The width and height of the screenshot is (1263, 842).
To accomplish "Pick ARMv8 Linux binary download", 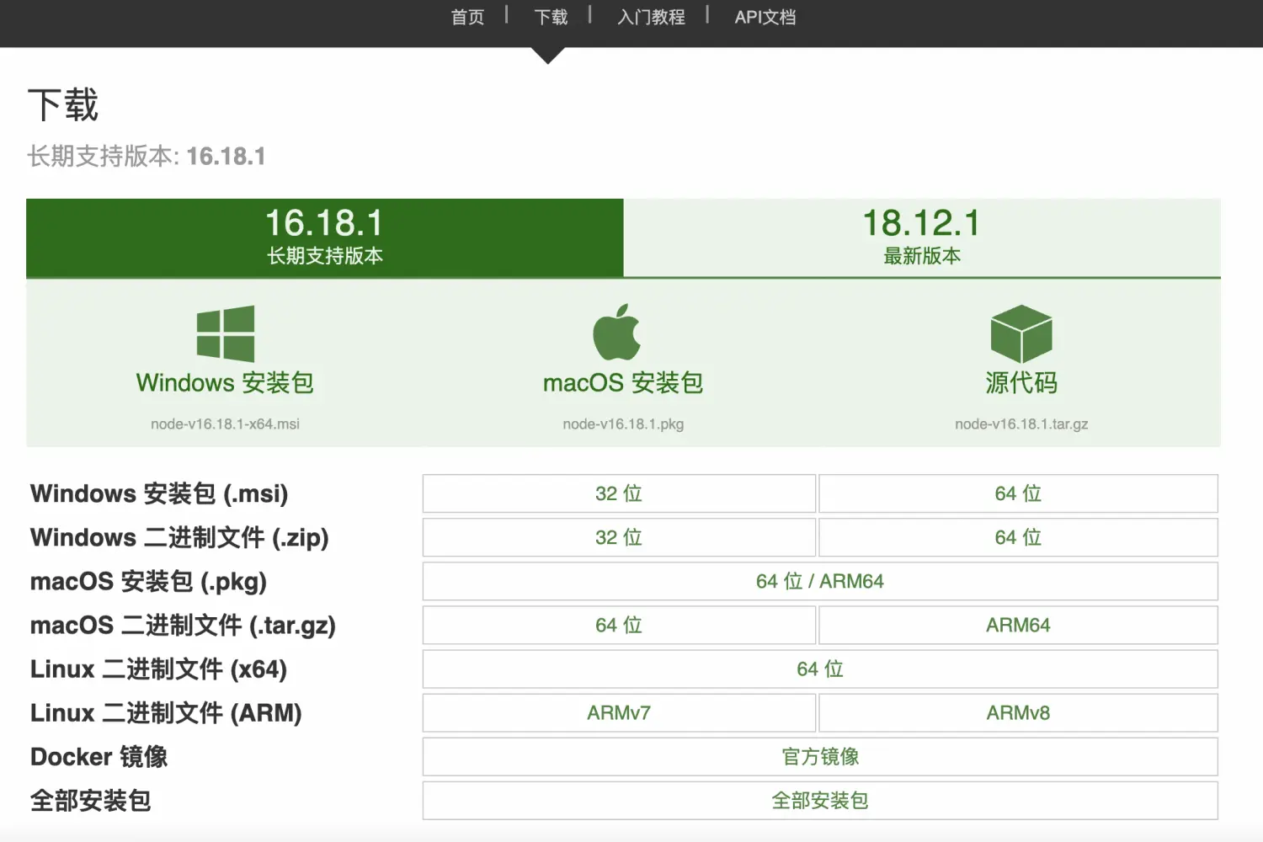I will (1018, 712).
